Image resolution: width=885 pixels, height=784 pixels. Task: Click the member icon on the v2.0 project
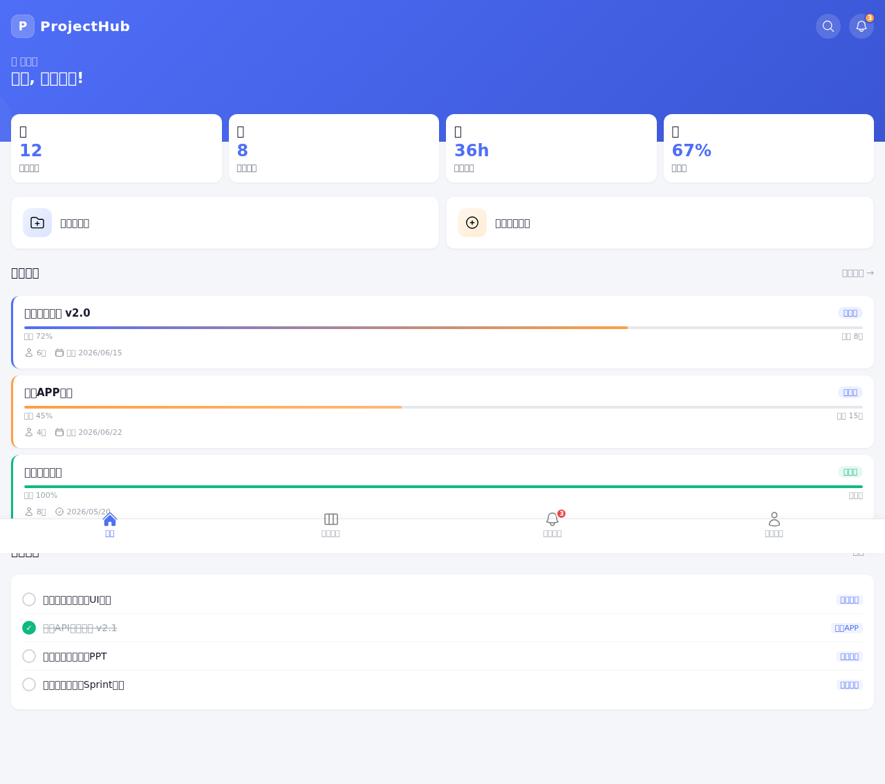pyautogui.click(x=29, y=353)
